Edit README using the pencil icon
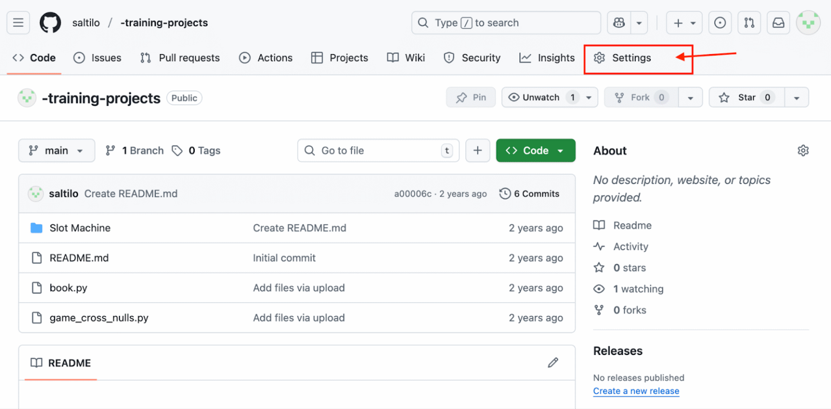 (x=552, y=362)
